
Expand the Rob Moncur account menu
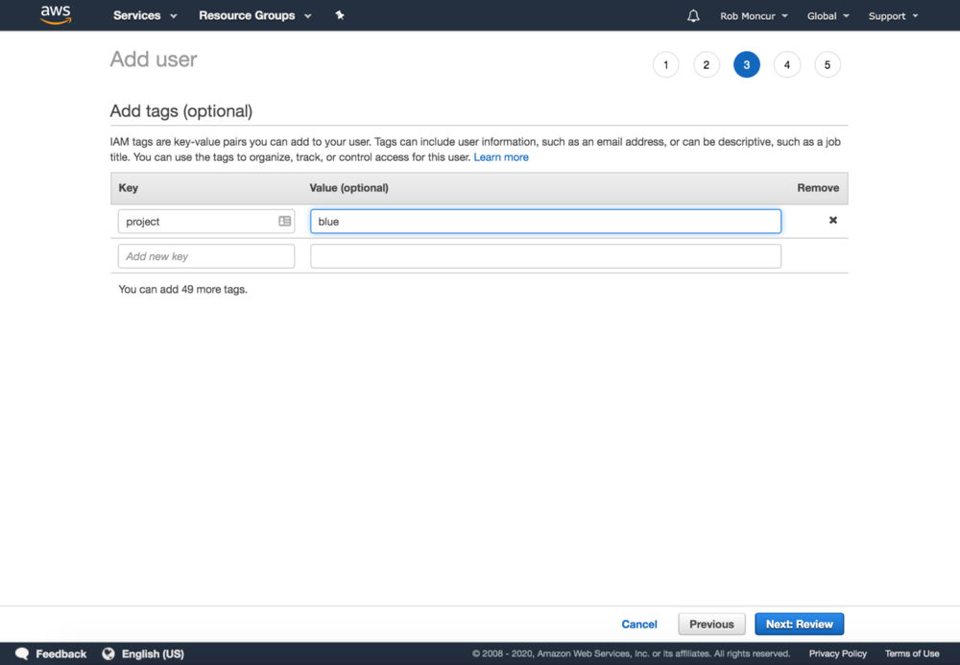pos(754,16)
